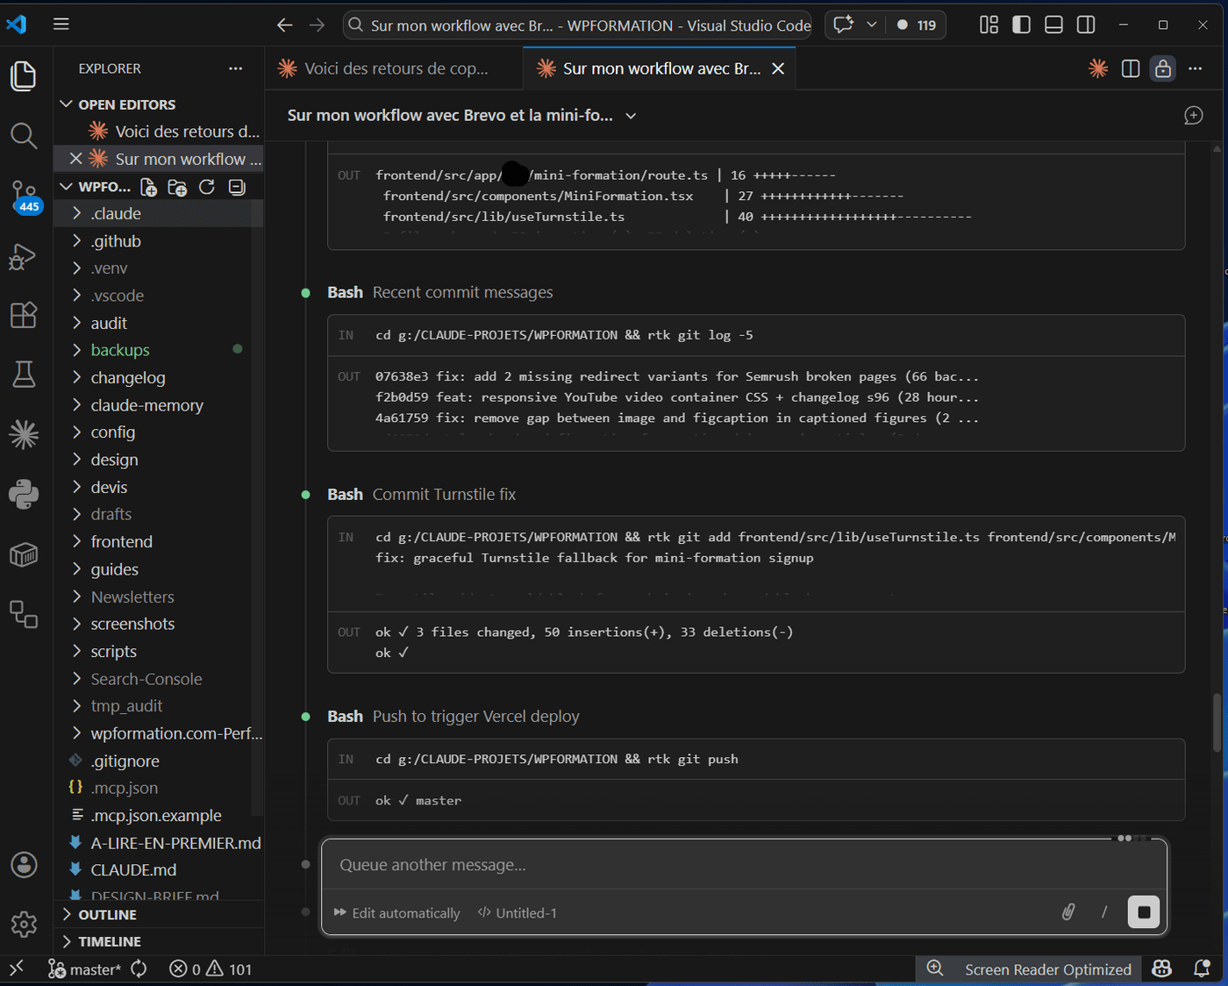Toggle the editor lock icon
Viewport: 1228px width, 986px height.
(x=1163, y=68)
